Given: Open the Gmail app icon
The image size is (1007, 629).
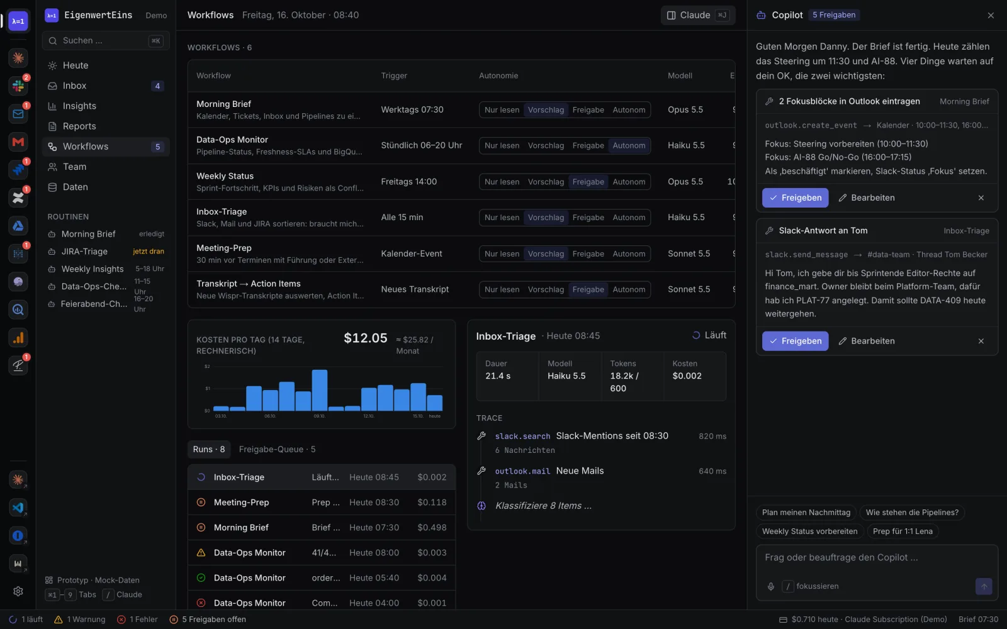Looking at the screenshot, I should coord(18,142).
